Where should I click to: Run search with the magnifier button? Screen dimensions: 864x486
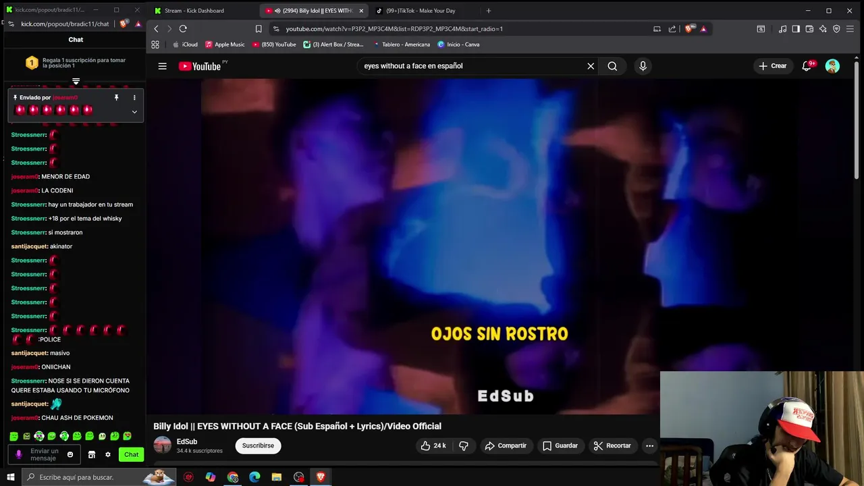[x=612, y=66]
